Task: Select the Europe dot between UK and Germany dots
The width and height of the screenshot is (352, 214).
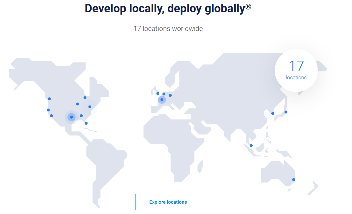Action: point(164,94)
